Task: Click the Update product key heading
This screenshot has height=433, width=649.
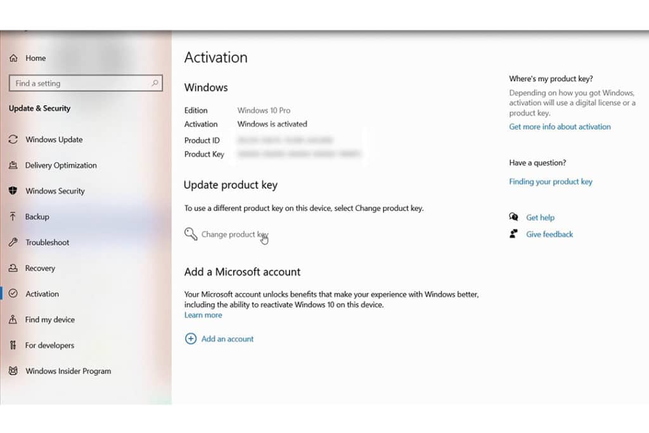Action: click(231, 185)
